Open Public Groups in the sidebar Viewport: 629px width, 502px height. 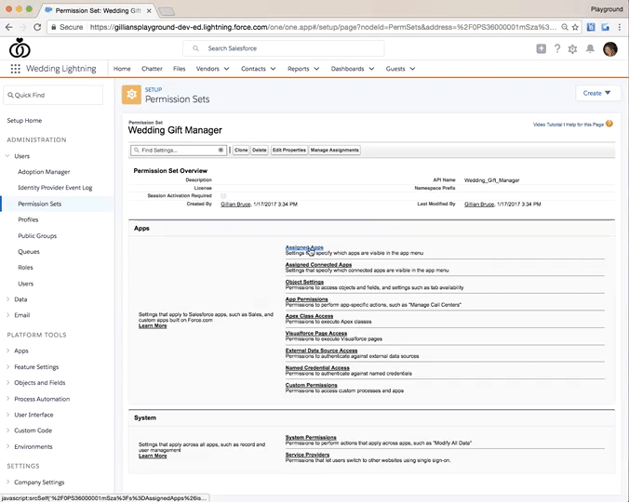pyautogui.click(x=37, y=235)
